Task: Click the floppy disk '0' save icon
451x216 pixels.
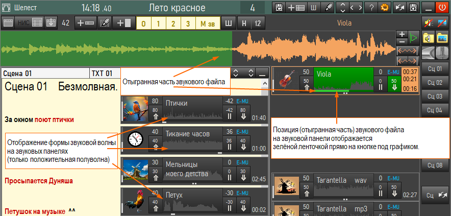Action: click(413, 8)
